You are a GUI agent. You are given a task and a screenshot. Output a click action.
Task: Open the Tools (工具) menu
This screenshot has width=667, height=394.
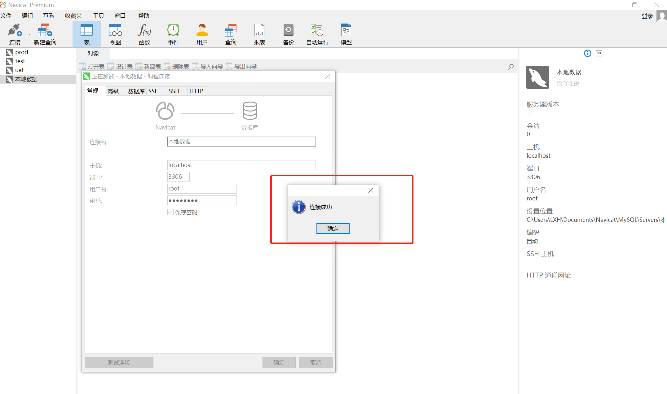[98, 15]
